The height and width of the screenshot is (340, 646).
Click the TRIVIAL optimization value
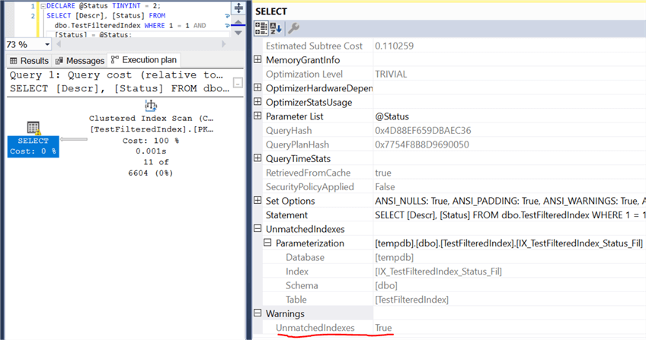(391, 74)
